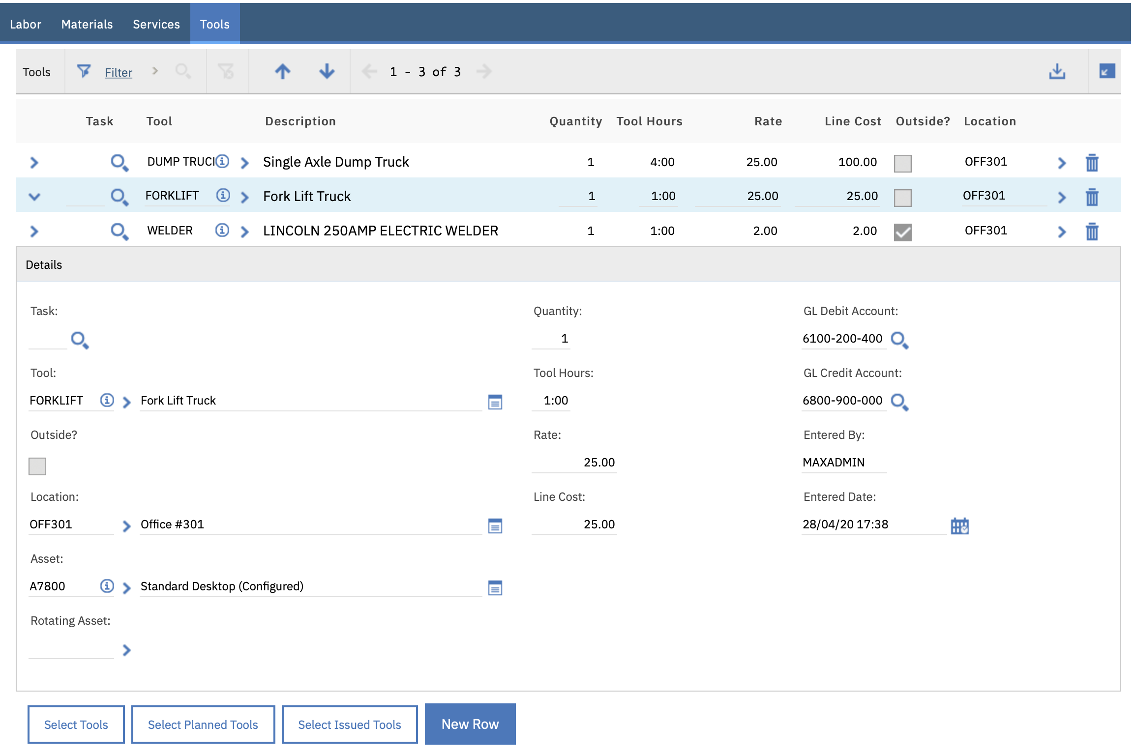Click the Previous Row up arrow

(282, 72)
